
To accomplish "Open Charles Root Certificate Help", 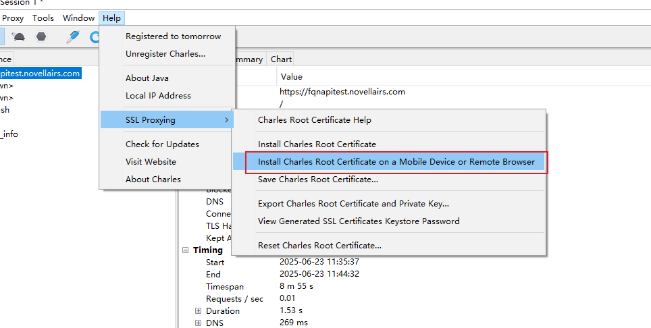I will coord(314,120).
